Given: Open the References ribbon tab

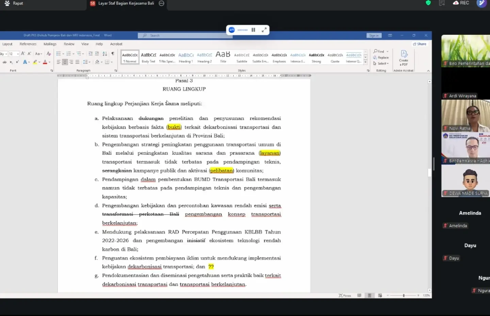Looking at the screenshot, I should tap(28, 44).
